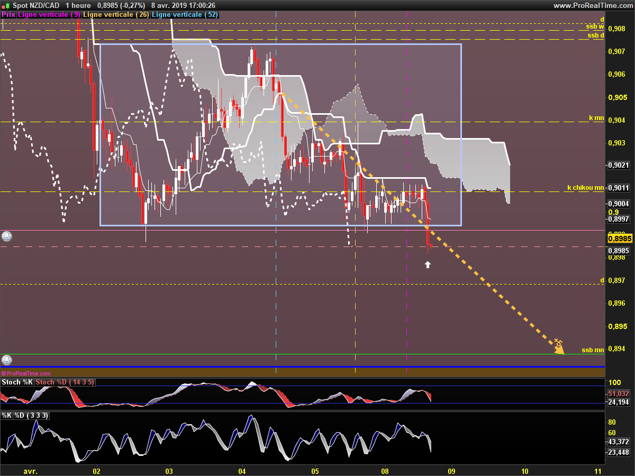Click the 'ssb w' line label
The width and height of the screenshot is (635, 476).
pos(595,26)
